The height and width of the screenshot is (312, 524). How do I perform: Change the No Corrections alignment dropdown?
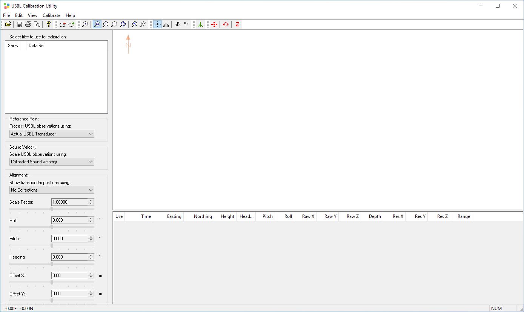(x=51, y=190)
